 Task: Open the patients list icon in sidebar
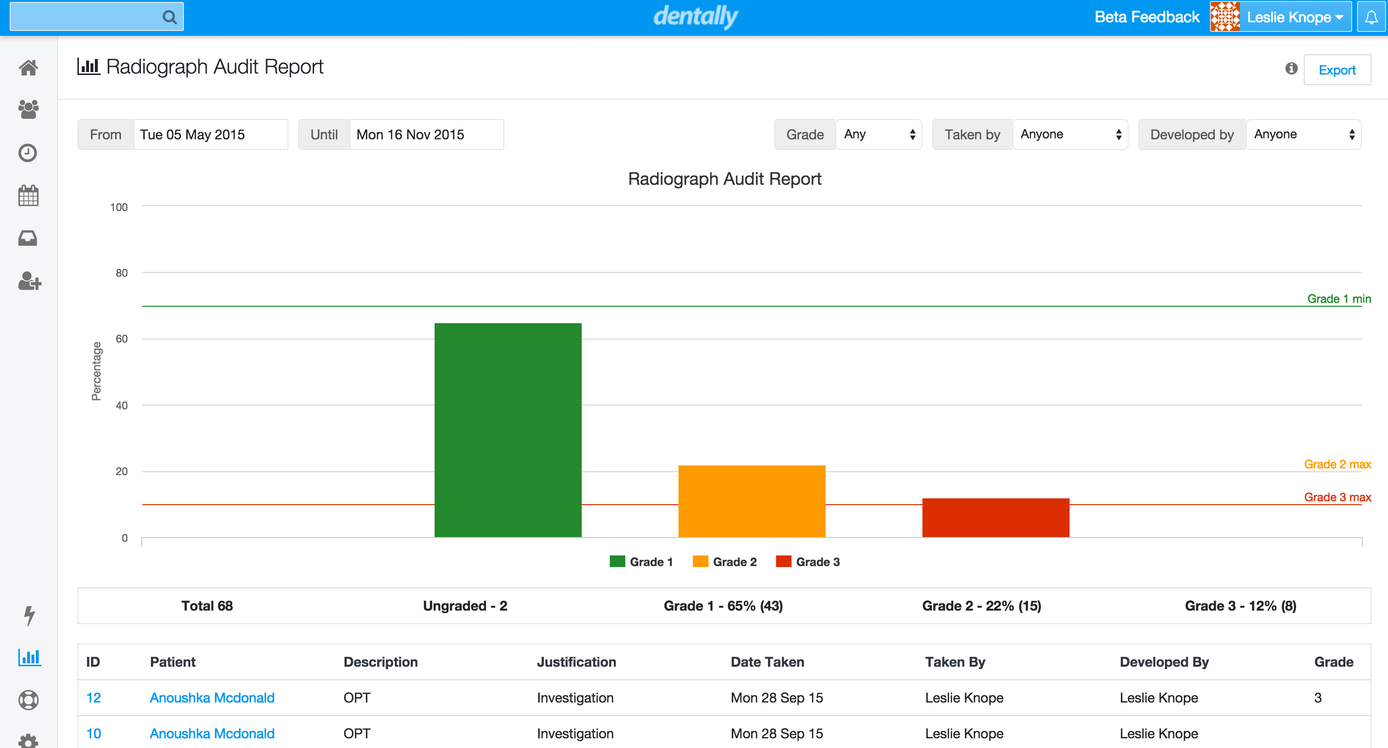[x=28, y=110]
